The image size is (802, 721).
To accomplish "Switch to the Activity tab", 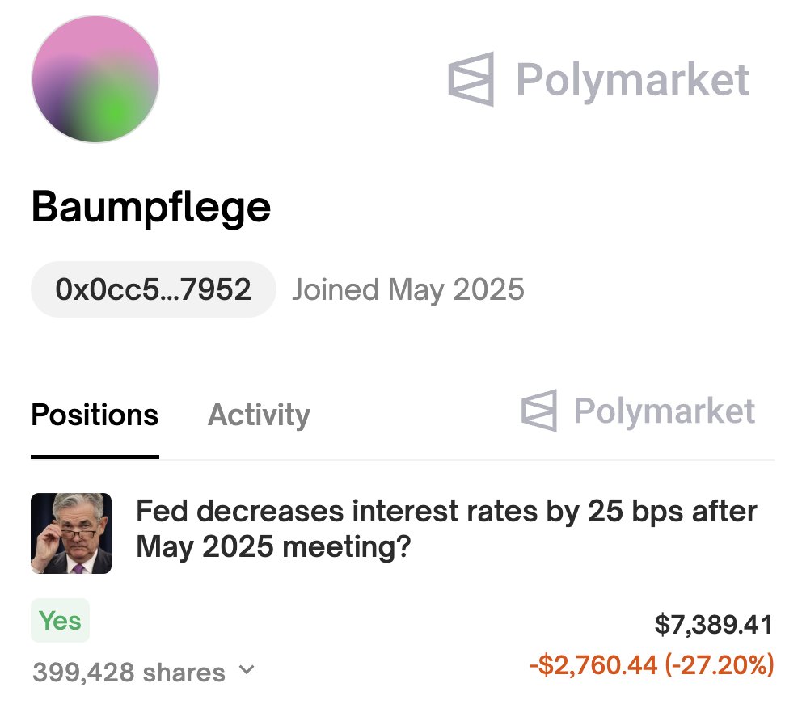I will [x=258, y=415].
